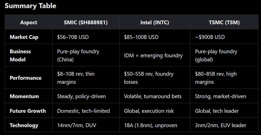
Task: Select the Future Growth row label
Action: point(28,111)
